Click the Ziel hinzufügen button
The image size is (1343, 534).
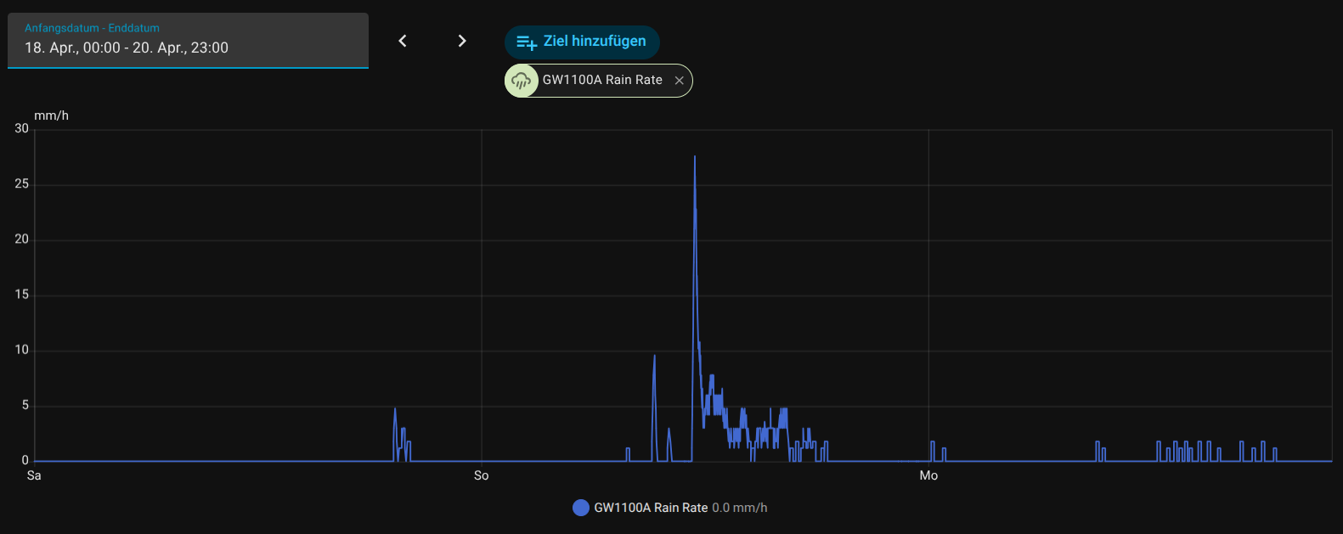point(582,42)
